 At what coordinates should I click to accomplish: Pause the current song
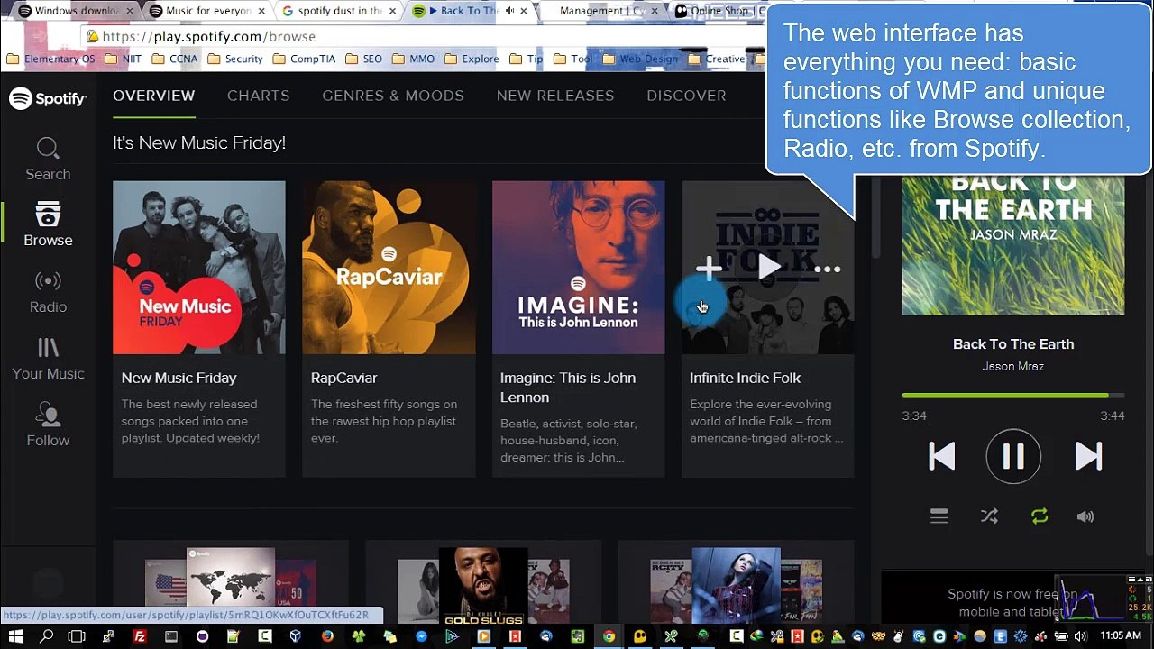click(x=1012, y=457)
